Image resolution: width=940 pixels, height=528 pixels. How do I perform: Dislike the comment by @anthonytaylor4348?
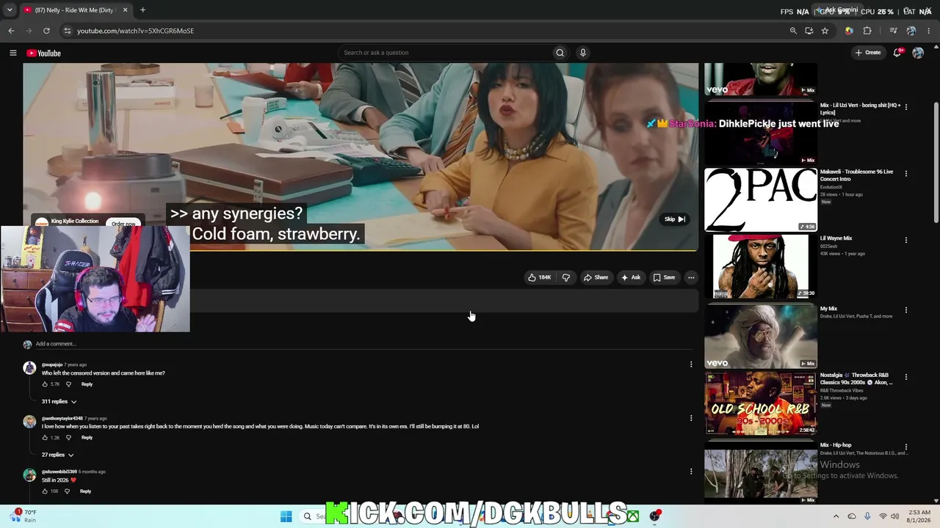tap(69, 438)
